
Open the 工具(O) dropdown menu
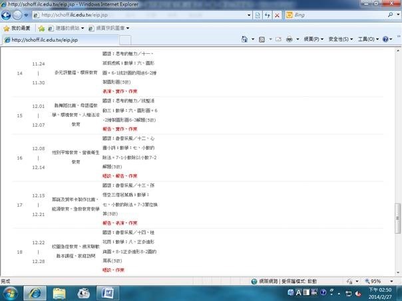pos(367,40)
